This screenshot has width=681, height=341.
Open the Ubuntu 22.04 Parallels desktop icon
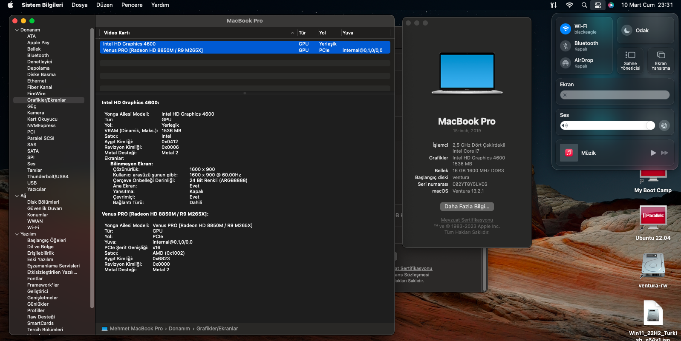coord(653,217)
